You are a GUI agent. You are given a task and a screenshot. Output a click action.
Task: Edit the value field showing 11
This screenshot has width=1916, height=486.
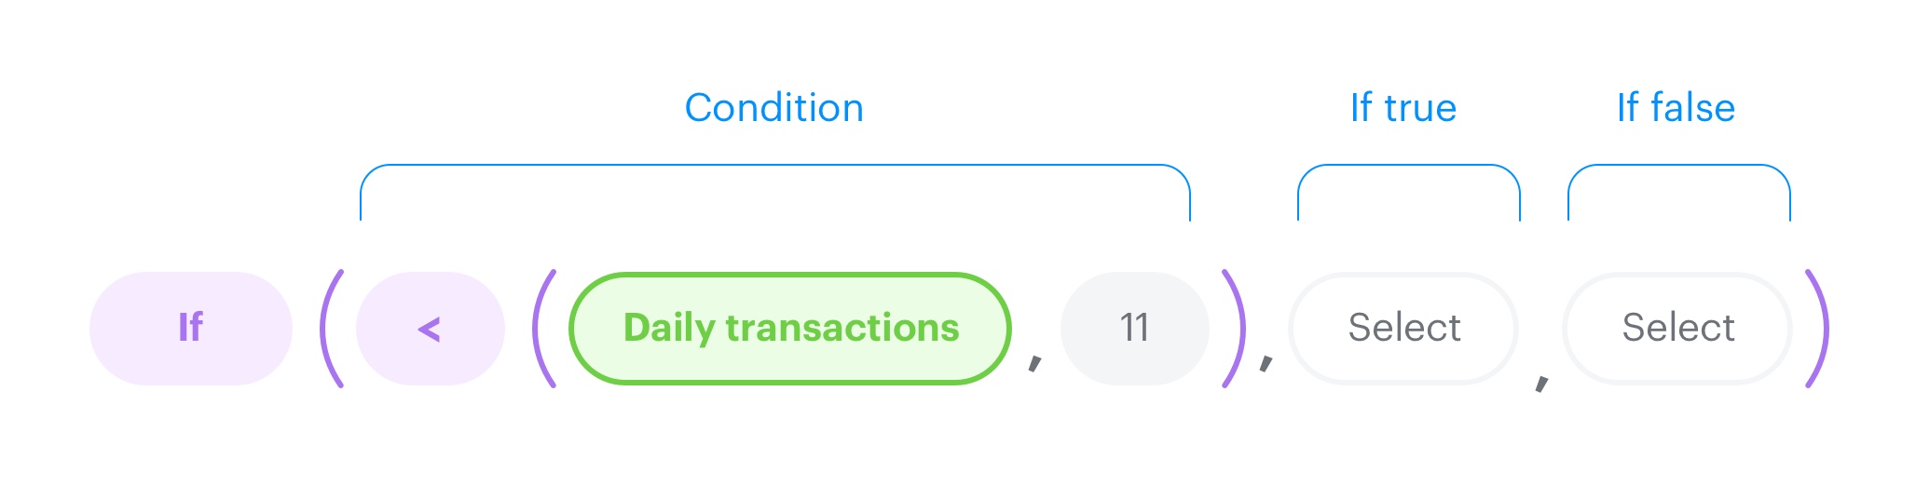tap(1134, 329)
